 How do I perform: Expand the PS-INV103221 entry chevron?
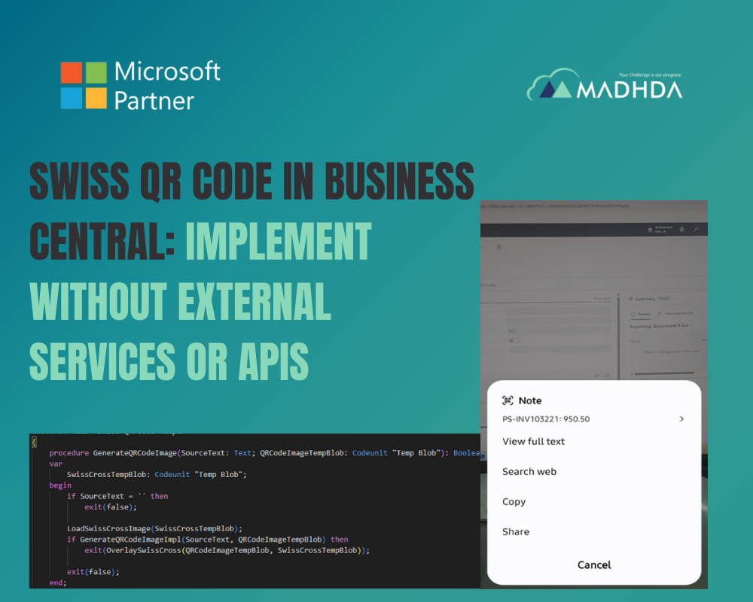tap(681, 419)
